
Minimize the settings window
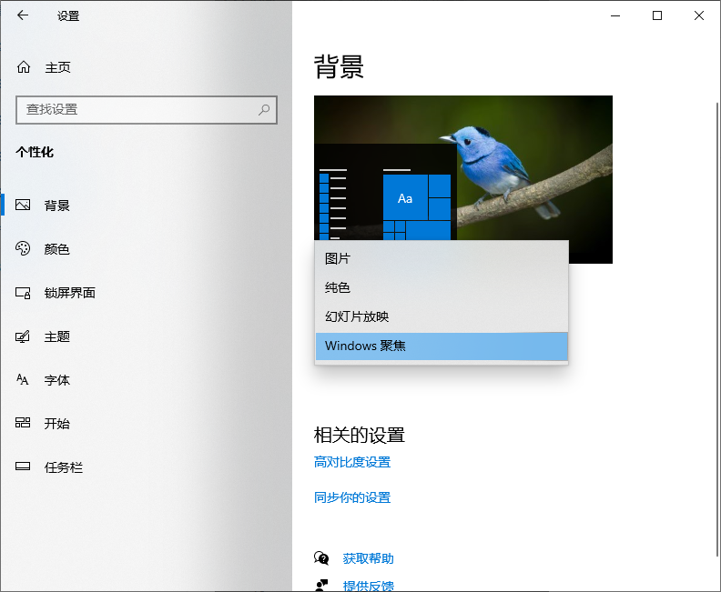click(615, 15)
